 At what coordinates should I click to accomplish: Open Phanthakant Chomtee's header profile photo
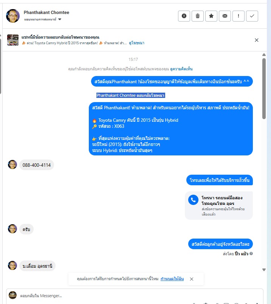click(x=13, y=16)
